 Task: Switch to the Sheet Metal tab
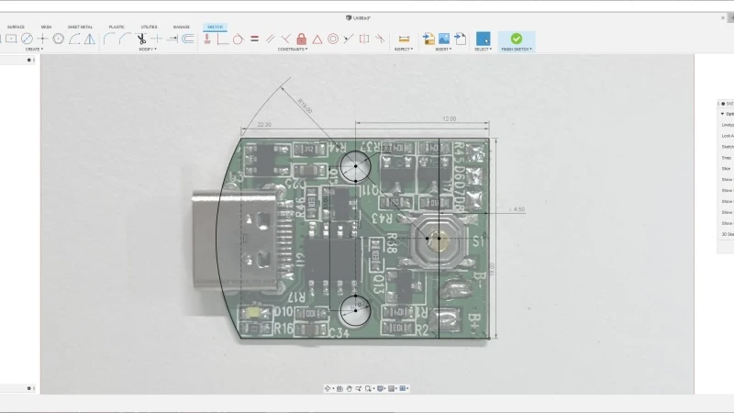80,27
